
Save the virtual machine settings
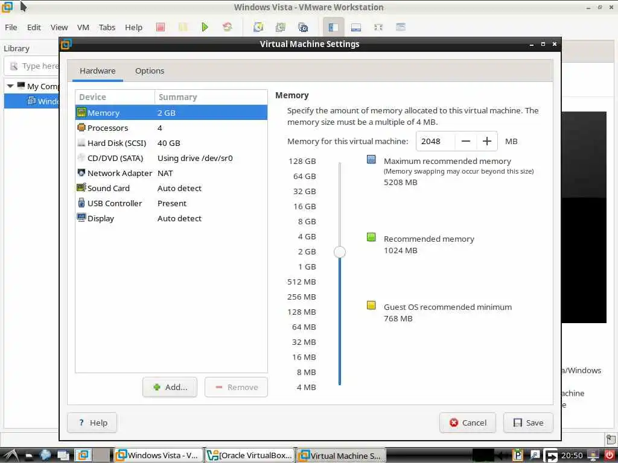(529, 423)
